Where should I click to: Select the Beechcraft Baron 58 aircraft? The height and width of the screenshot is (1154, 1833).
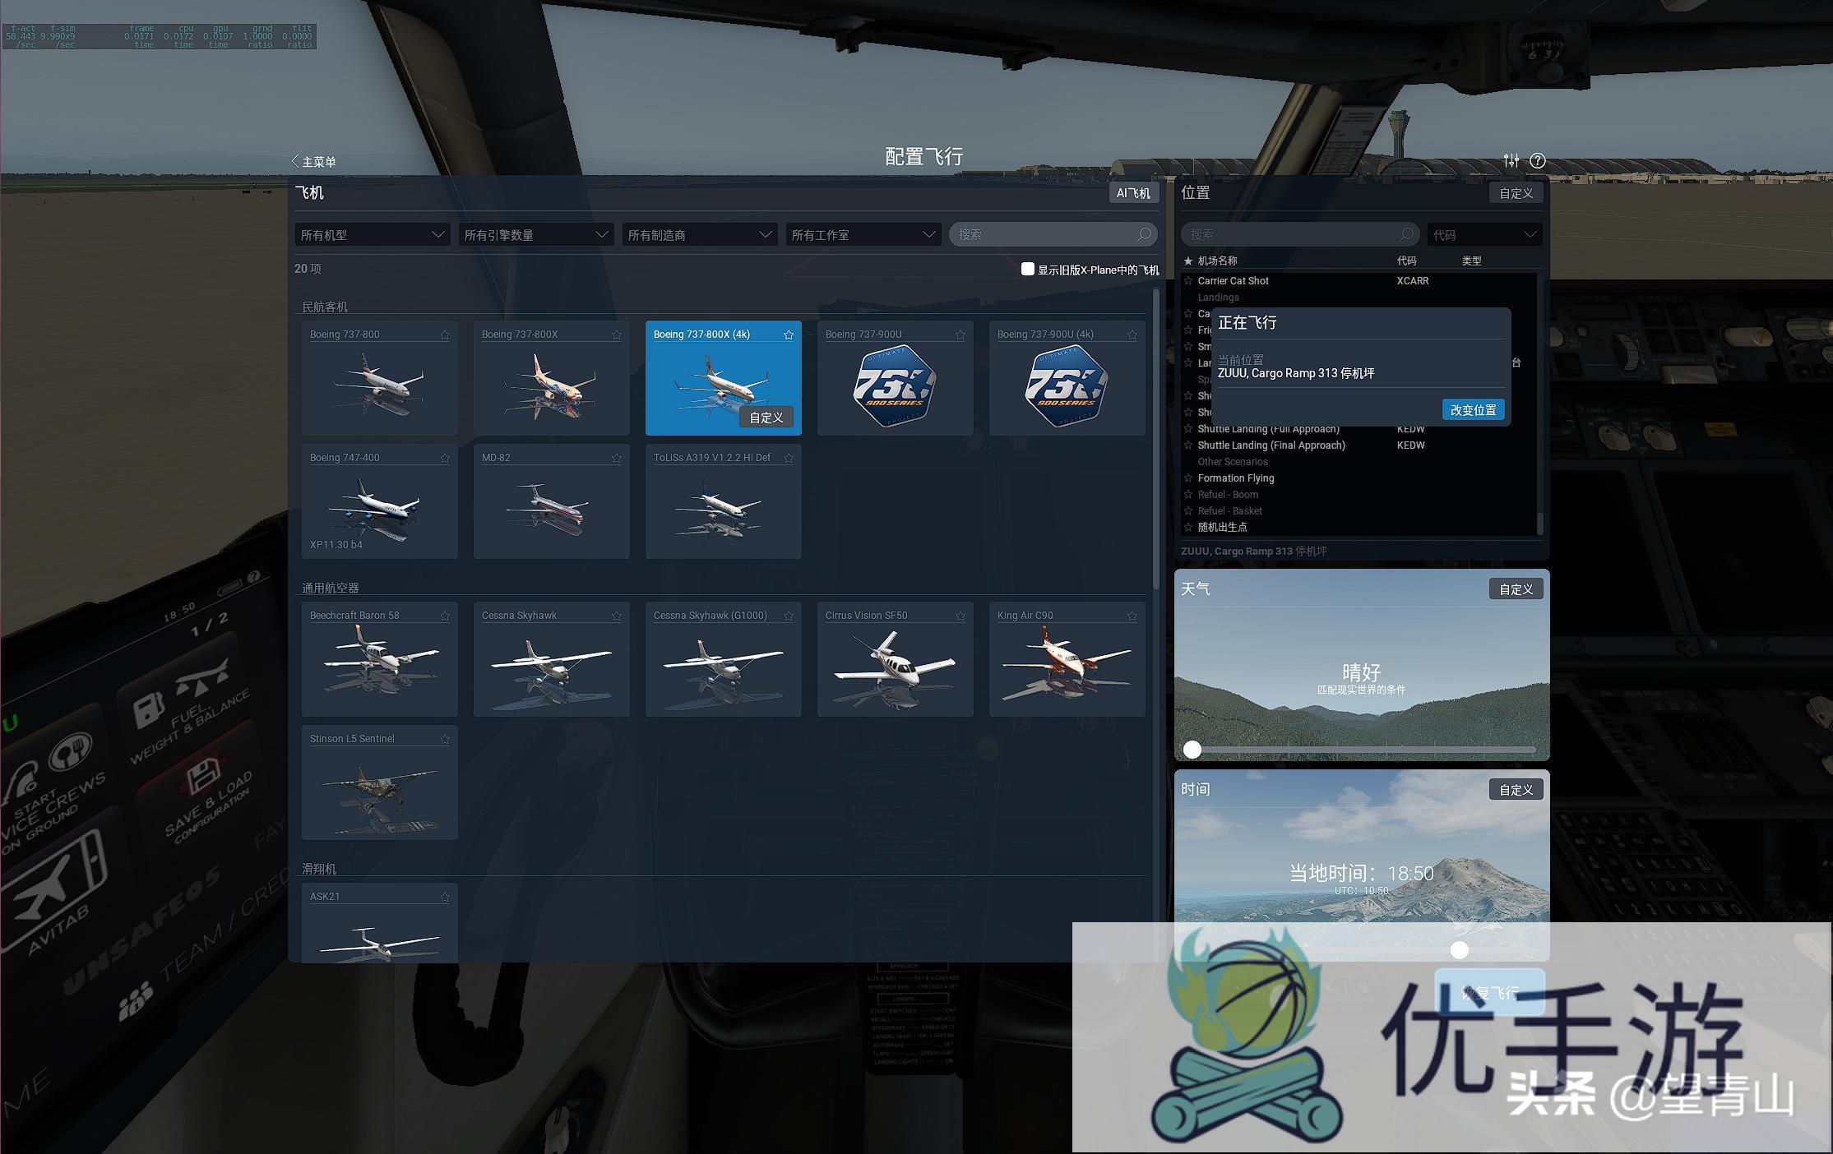[x=380, y=659]
